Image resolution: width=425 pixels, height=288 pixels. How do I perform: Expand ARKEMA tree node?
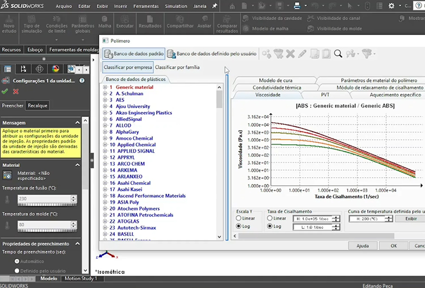[105, 170]
